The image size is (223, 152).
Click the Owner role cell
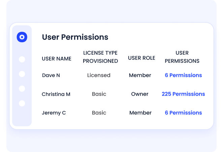click(x=140, y=94)
